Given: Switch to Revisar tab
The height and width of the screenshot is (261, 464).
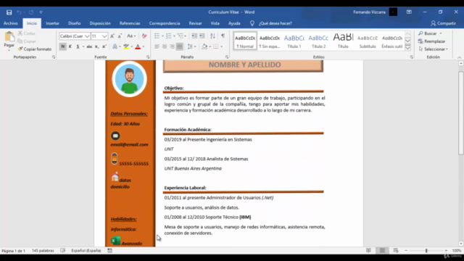Looking at the screenshot, I should pyautogui.click(x=195, y=23).
